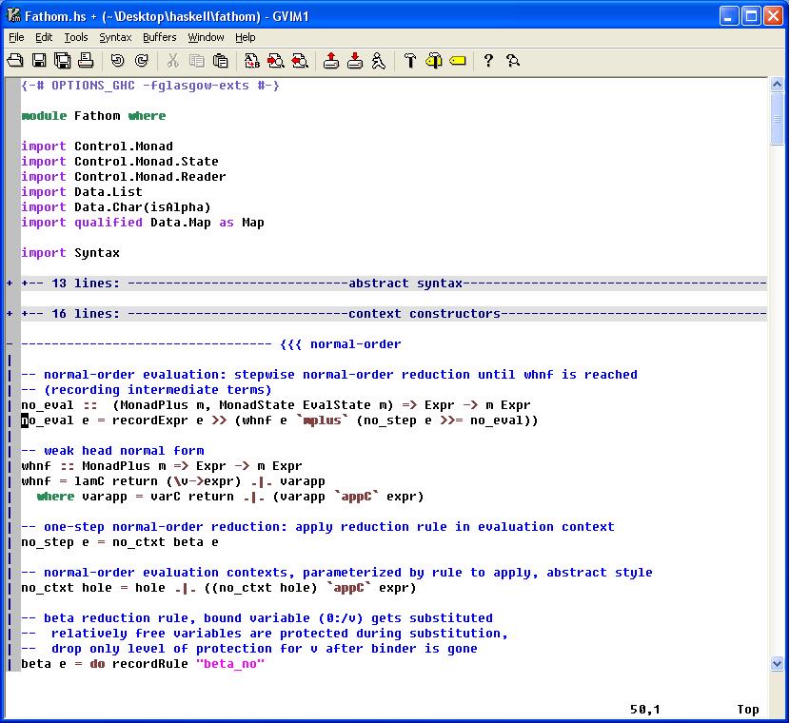Open the Tools menu
The height and width of the screenshot is (723, 790).
click(x=75, y=37)
